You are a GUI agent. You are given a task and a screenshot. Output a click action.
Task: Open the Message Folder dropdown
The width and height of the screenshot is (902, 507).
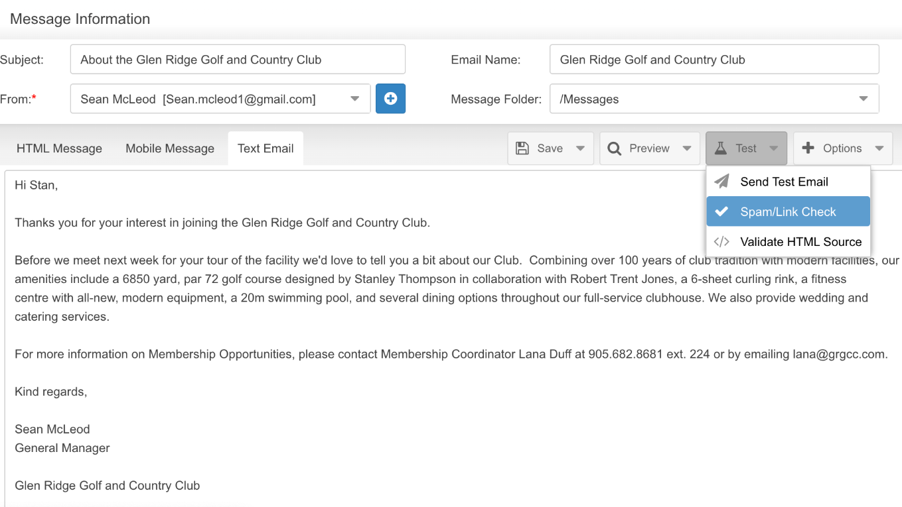coord(714,99)
